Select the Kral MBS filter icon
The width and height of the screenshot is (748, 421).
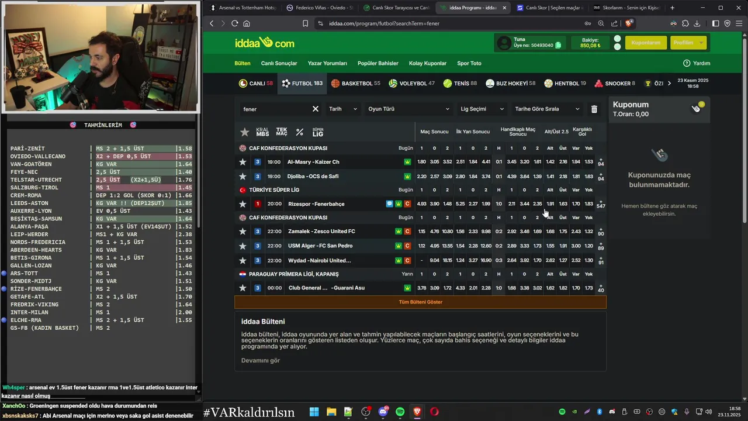[x=262, y=132]
